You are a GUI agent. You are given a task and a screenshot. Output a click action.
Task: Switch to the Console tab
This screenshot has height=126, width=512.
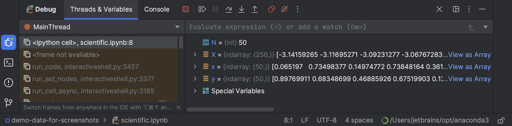click(x=157, y=9)
